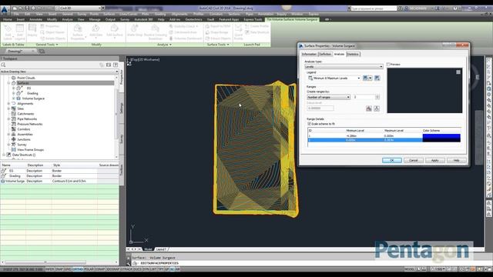Toggle OSNAP in status bar

coord(99,269)
